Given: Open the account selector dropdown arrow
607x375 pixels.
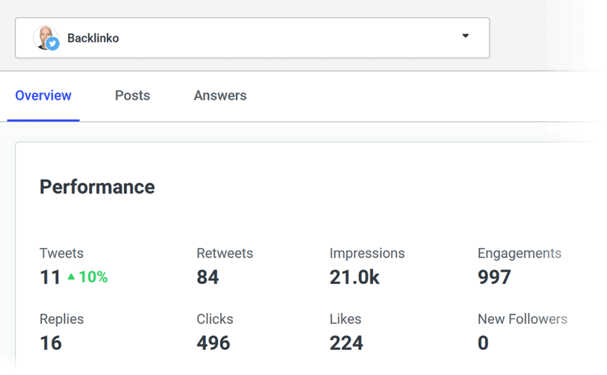Looking at the screenshot, I should pyautogui.click(x=465, y=37).
